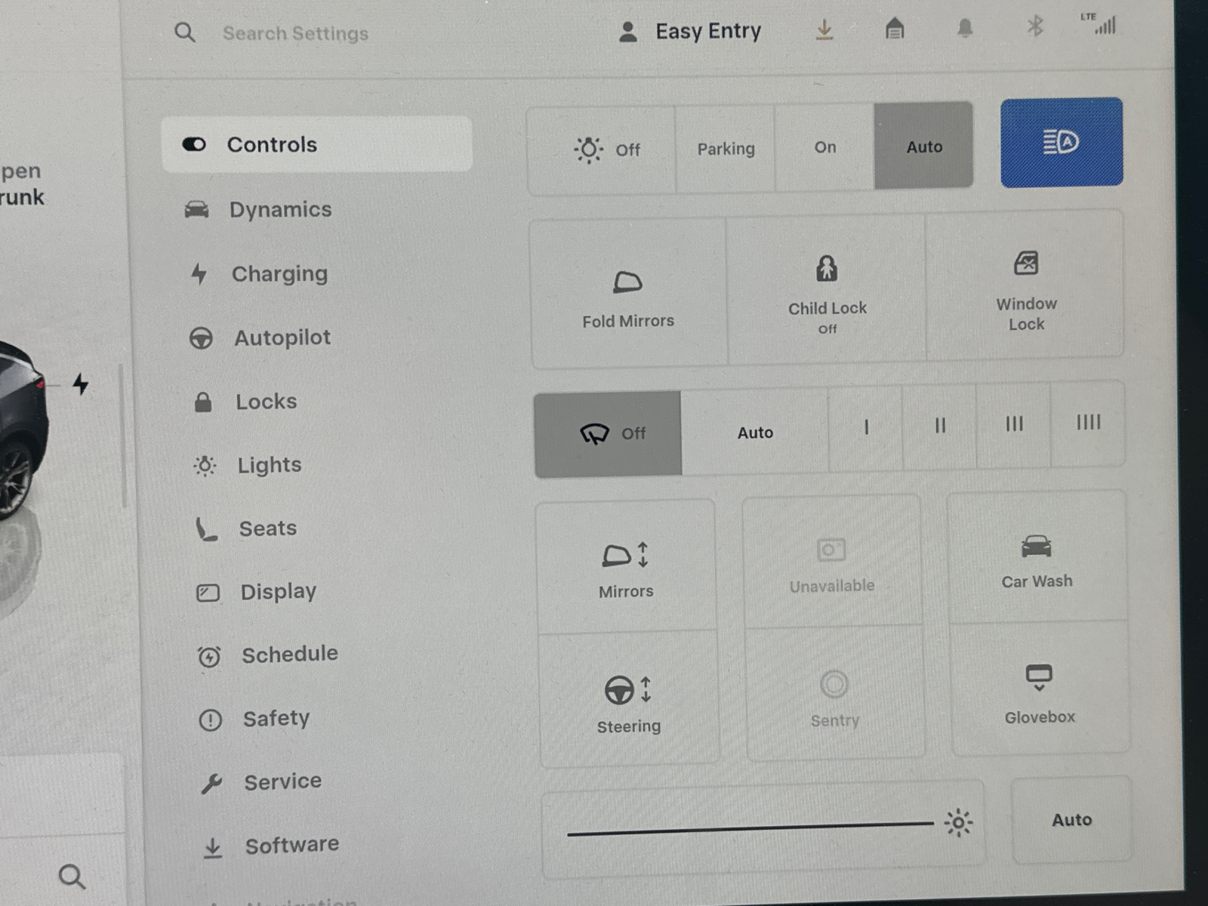Set wiper speed to level III
The image size is (1208, 906).
[x=1014, y=426]
